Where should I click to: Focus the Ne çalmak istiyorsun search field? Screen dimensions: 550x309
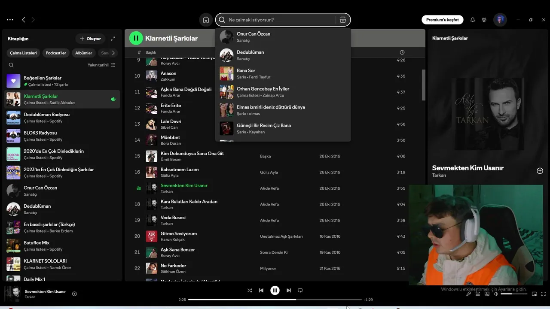point(281,20)
